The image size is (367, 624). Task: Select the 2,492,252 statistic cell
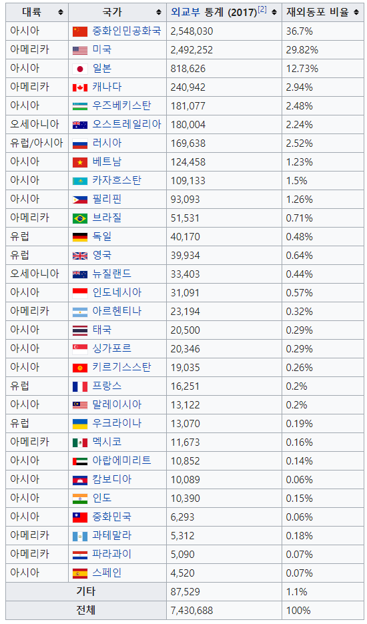(x=224, y=50)
